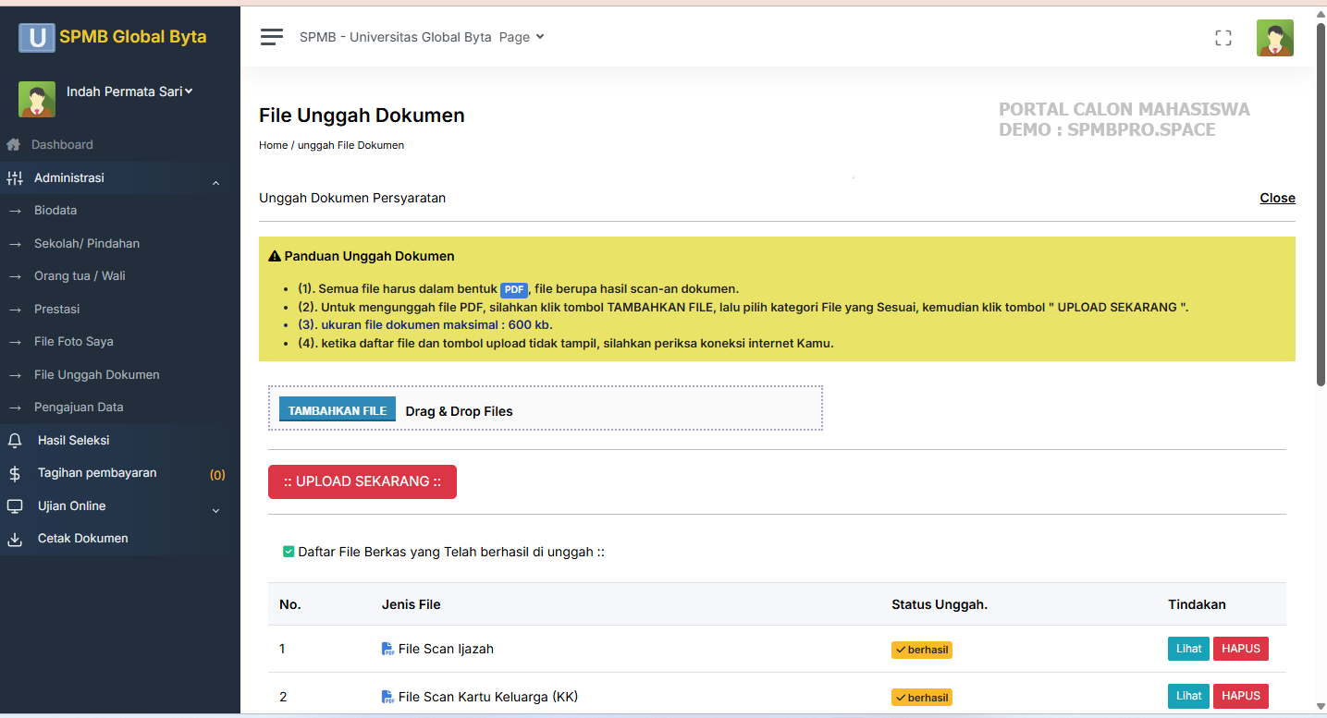Open Indah Permata Sari user dropdown
This screenshot has width=1327, height=718.
coord(129,91)
